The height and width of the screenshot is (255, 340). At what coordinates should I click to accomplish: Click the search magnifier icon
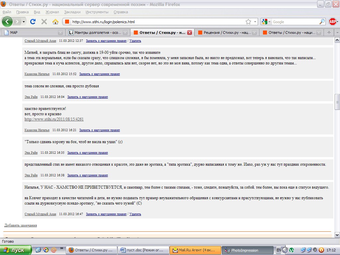click(322, 22)
